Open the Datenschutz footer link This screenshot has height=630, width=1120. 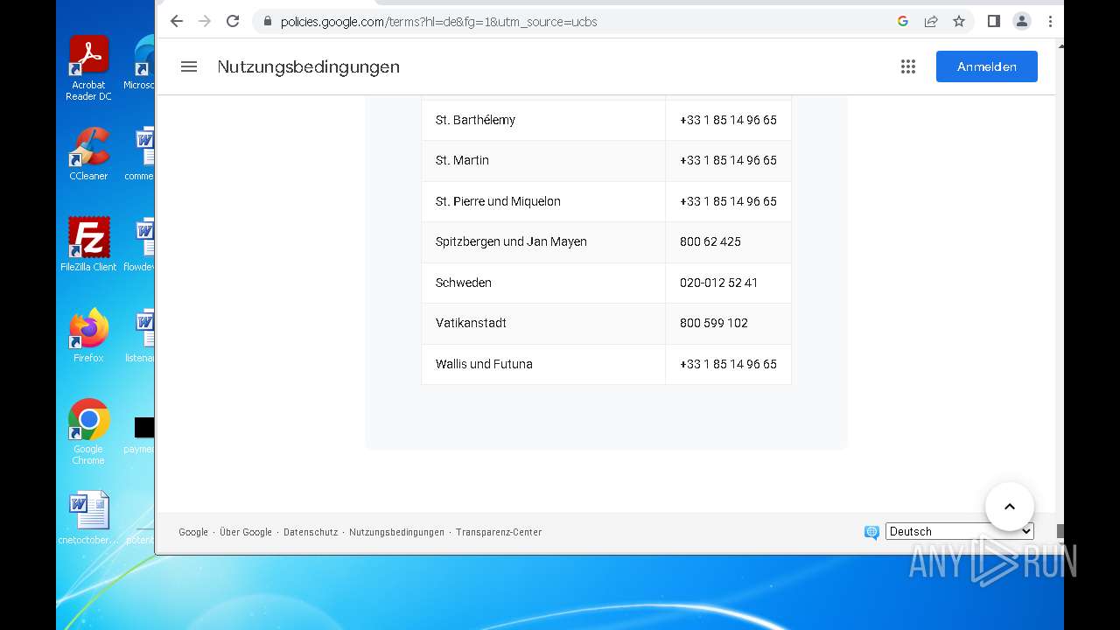311,532
